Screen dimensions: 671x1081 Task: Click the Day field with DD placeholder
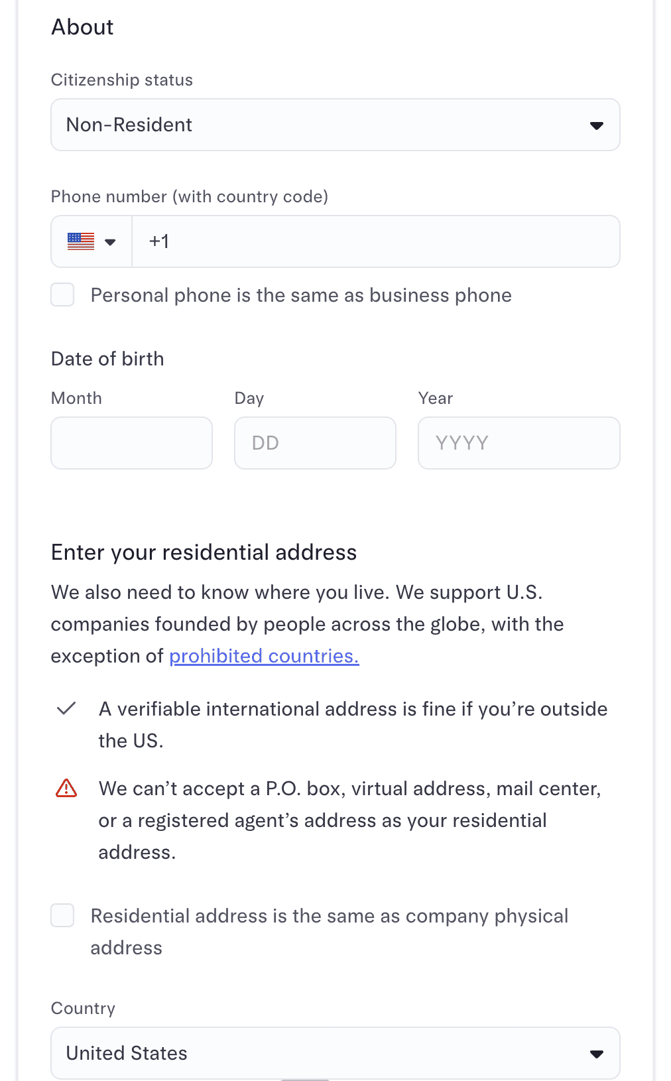315,443
